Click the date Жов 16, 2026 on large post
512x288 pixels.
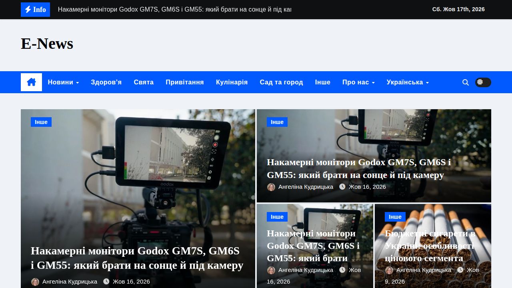(131, 282)
